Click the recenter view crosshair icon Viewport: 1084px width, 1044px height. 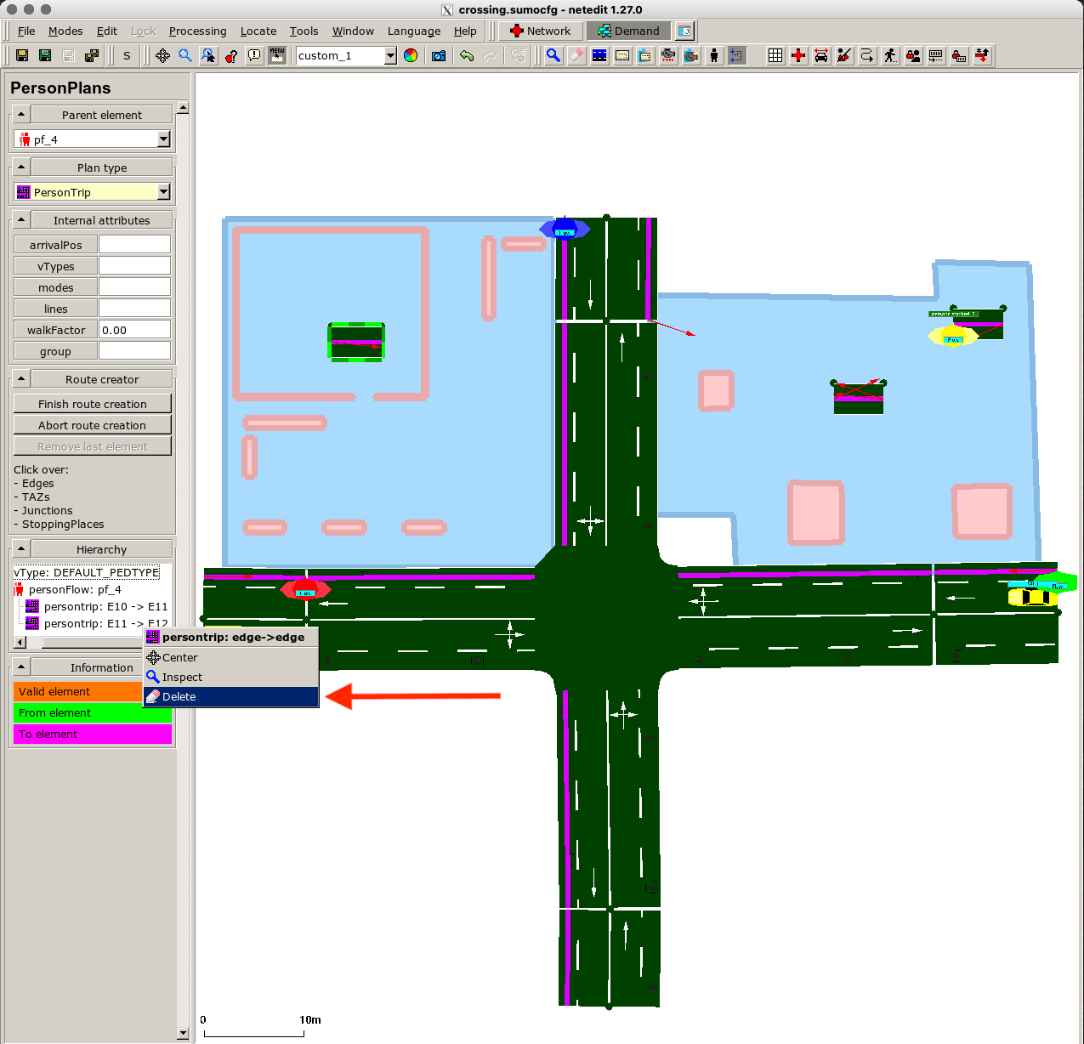click(162, 55)
